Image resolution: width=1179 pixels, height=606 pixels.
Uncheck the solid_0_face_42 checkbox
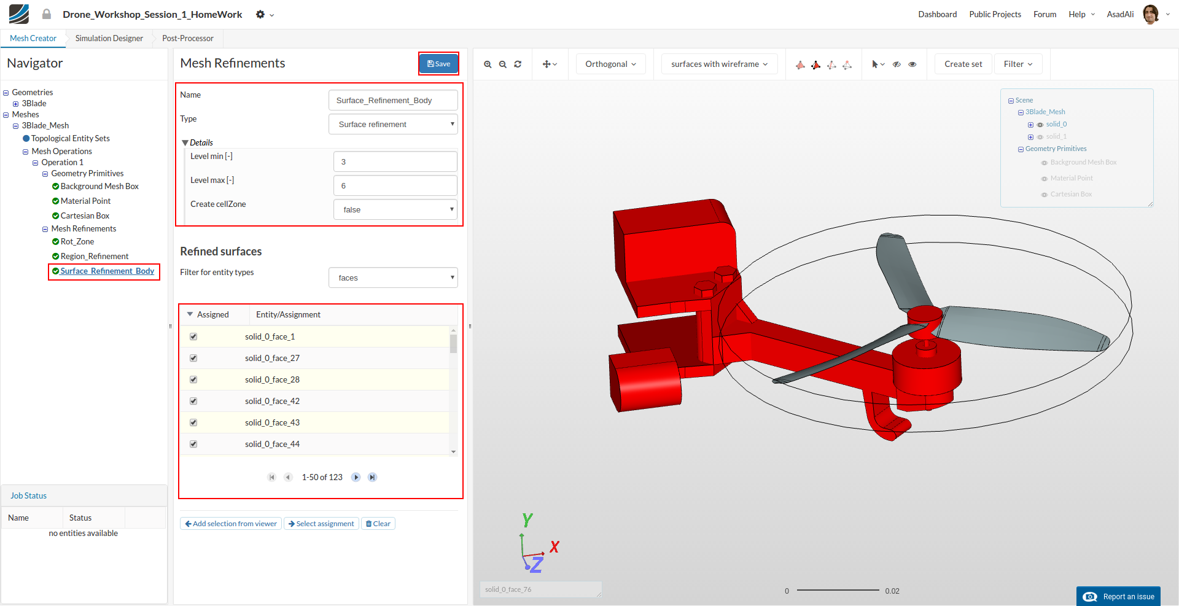pos(193,401)
